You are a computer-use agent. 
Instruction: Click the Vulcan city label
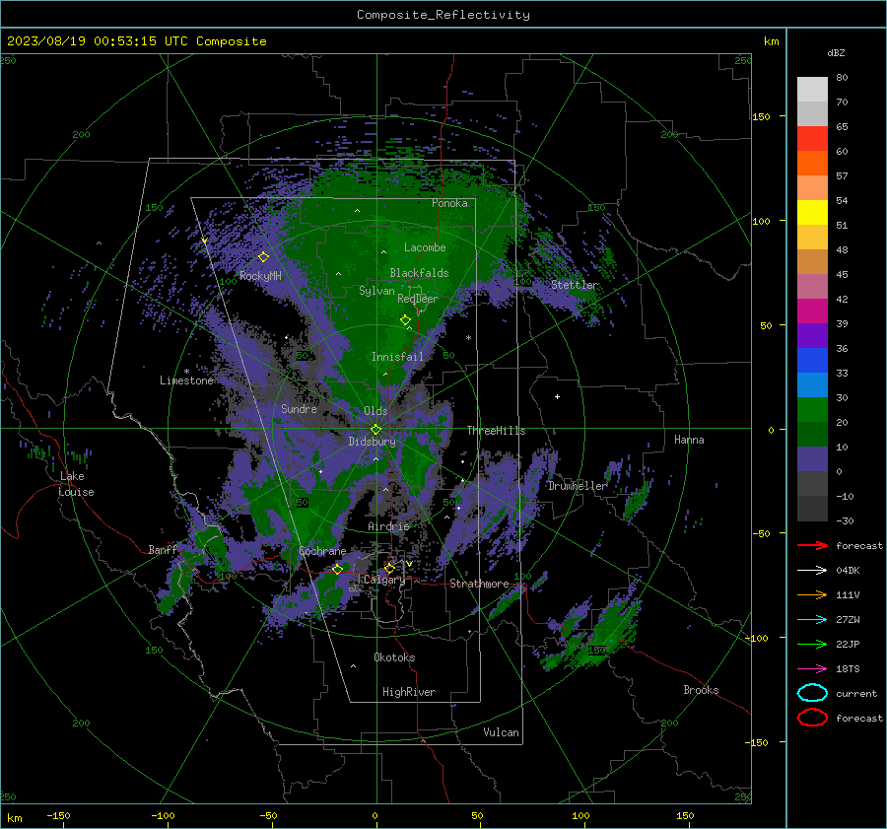coord(502,732)
